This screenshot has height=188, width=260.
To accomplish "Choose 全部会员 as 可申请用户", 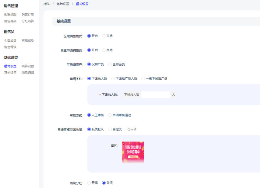I will [110, 64].
